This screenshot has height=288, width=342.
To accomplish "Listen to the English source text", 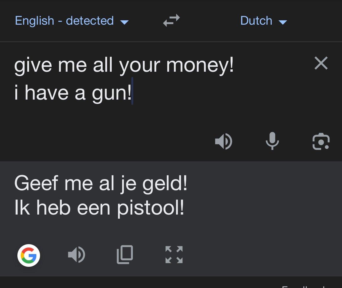I will [x=223, y=142].
